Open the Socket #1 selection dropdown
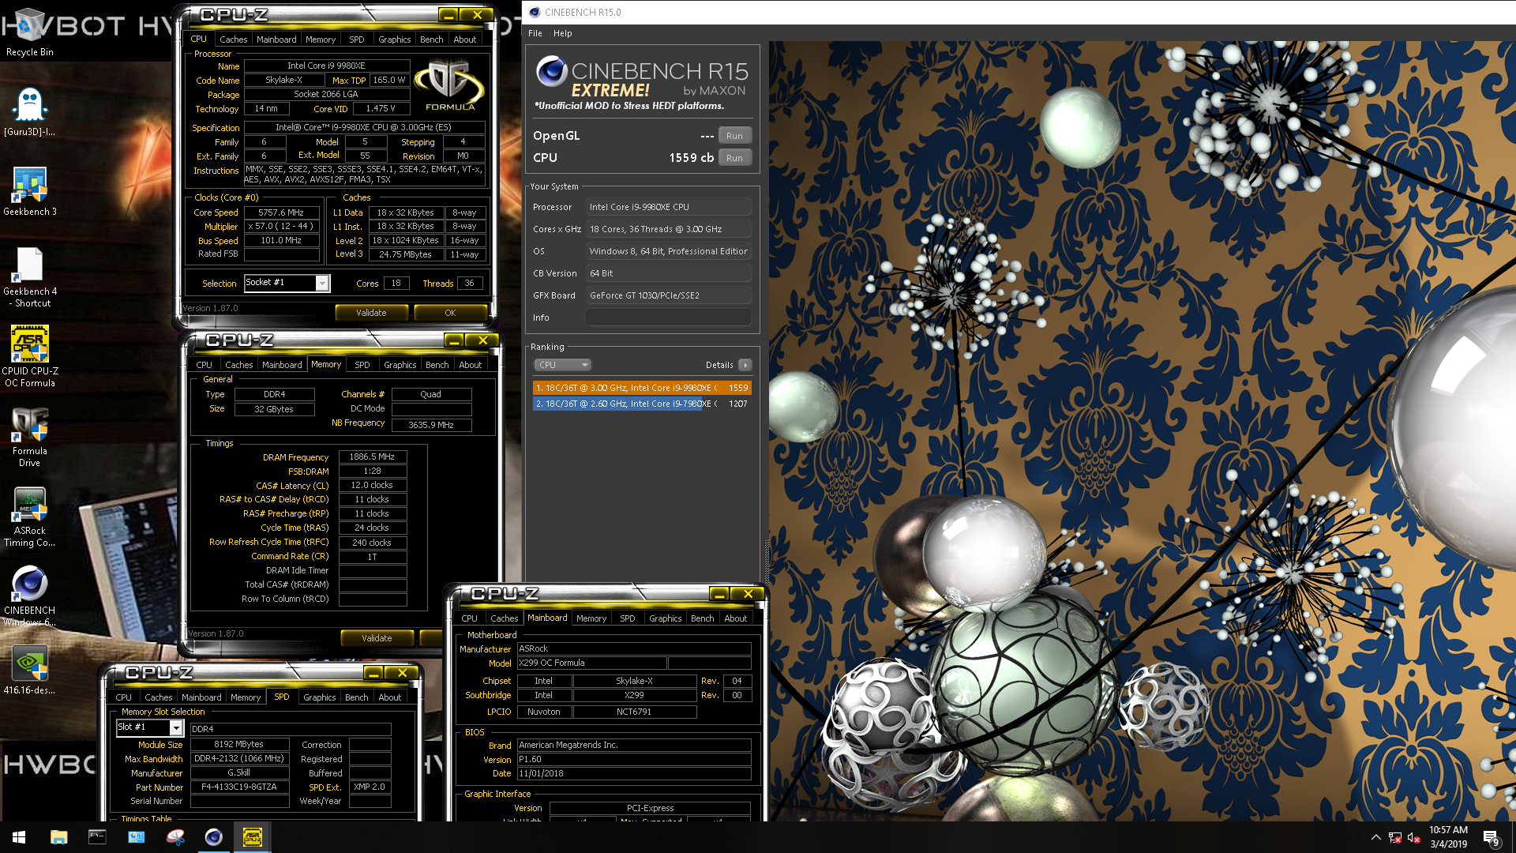The height and width of the screenshot is (853, 1516). tap(287, 283)
